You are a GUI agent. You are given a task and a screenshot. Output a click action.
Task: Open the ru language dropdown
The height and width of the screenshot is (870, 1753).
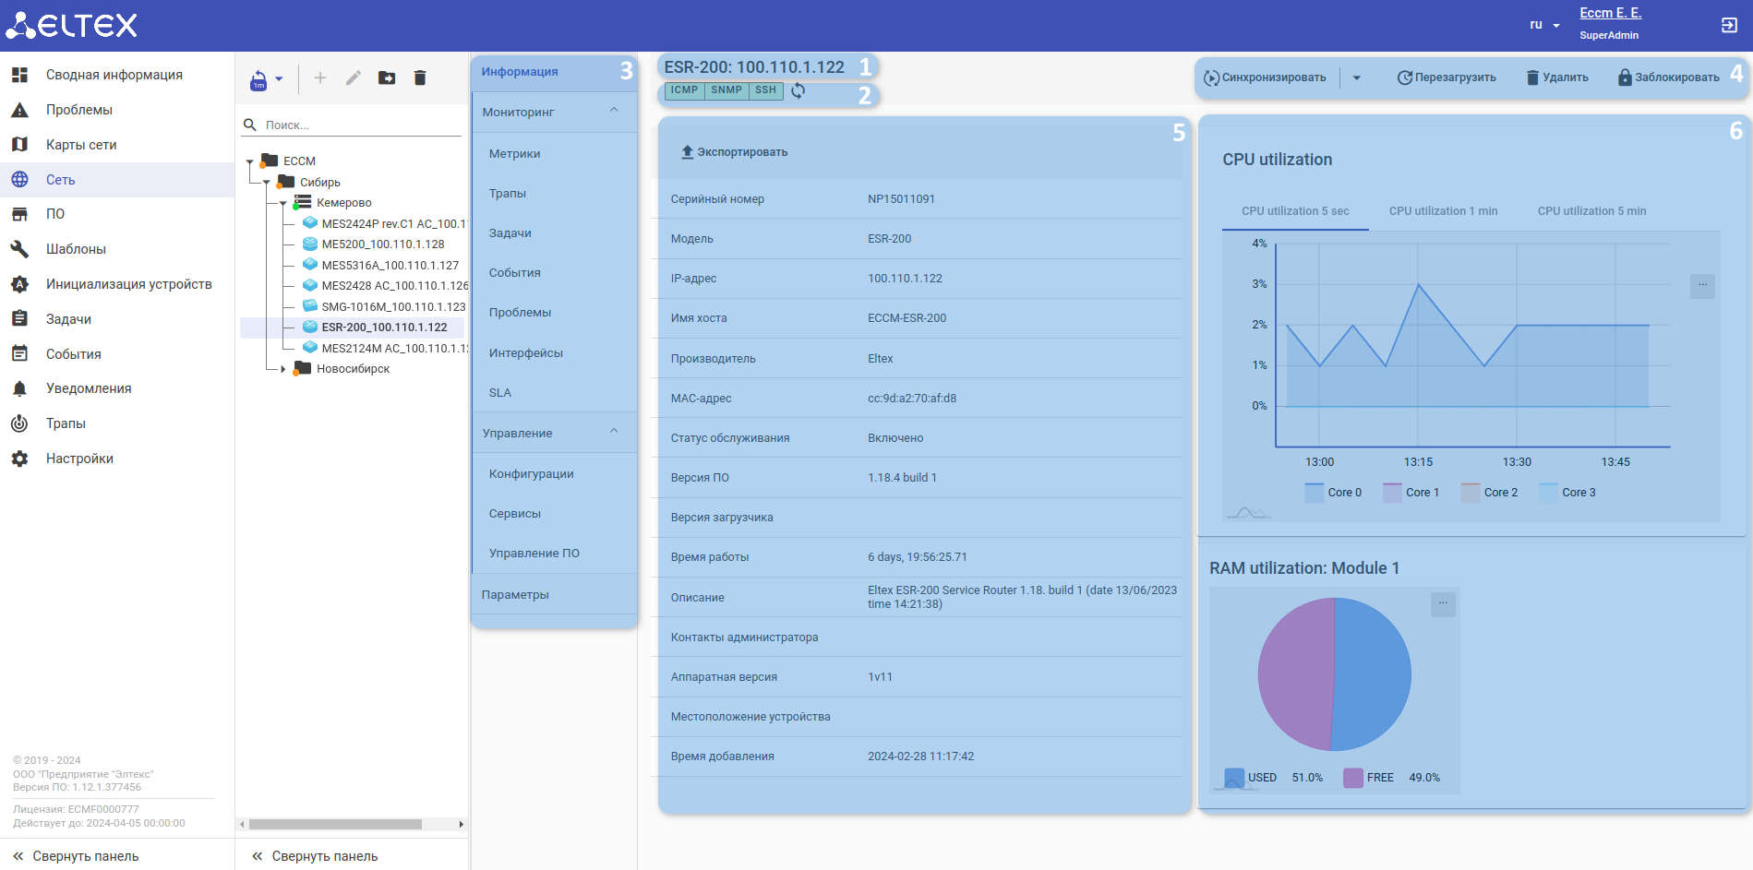(1544, 25)
